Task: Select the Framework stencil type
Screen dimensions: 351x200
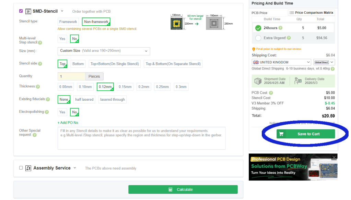Action: pos(68,22)
